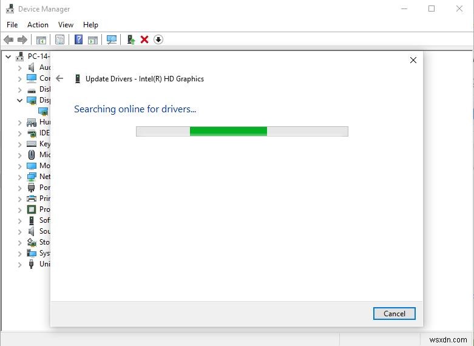Click the Universal Serial Bus plug icon
This screenshot has height=346, width=474.
[31, 264]
